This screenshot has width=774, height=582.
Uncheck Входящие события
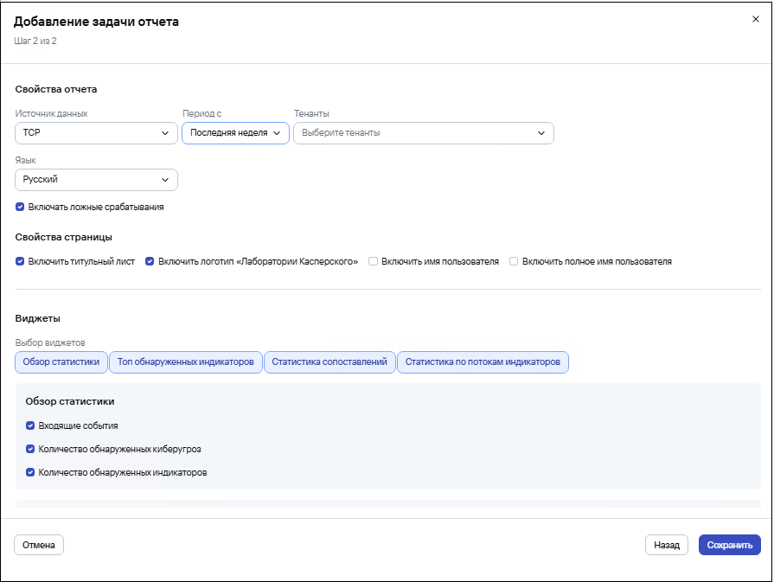tap(30, 425)
